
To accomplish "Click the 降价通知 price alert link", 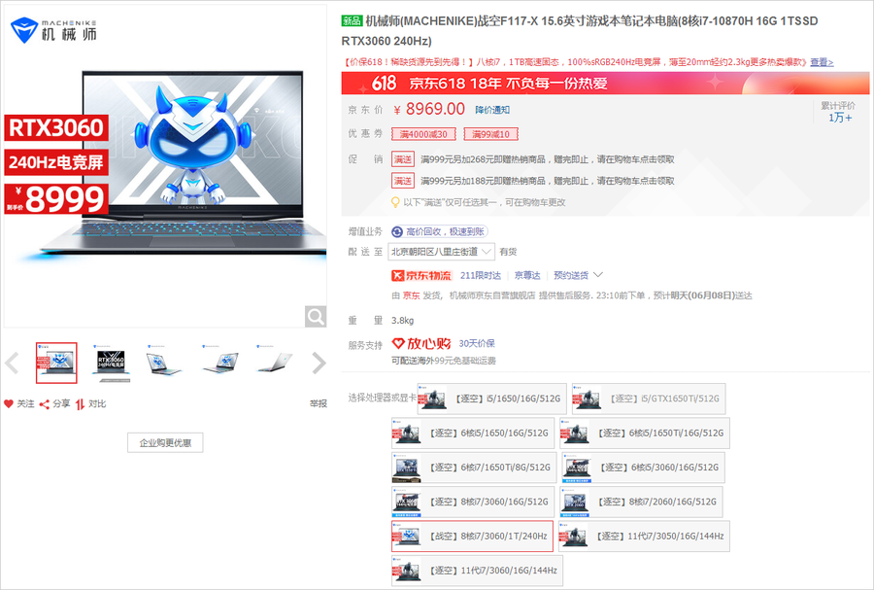I will click(492, 110).
